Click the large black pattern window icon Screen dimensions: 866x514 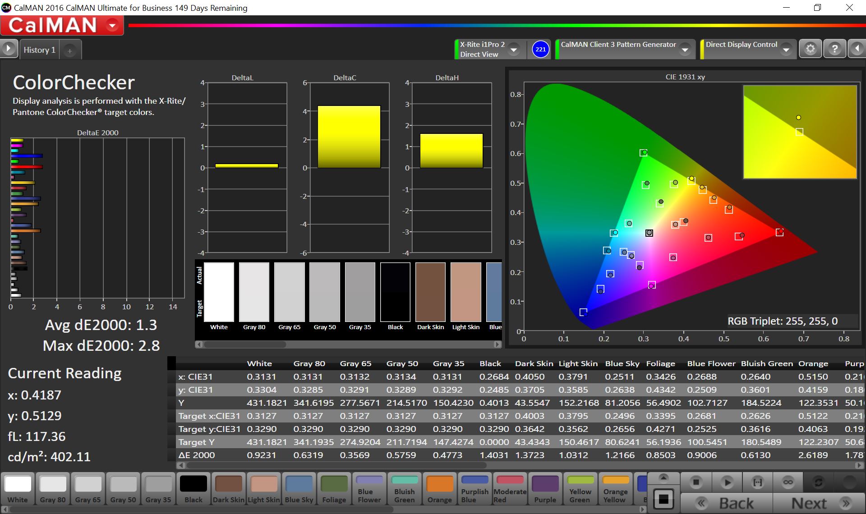[x=663, y=499]
